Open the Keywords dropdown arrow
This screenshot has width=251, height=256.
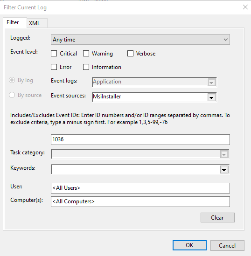pos(224,170)
